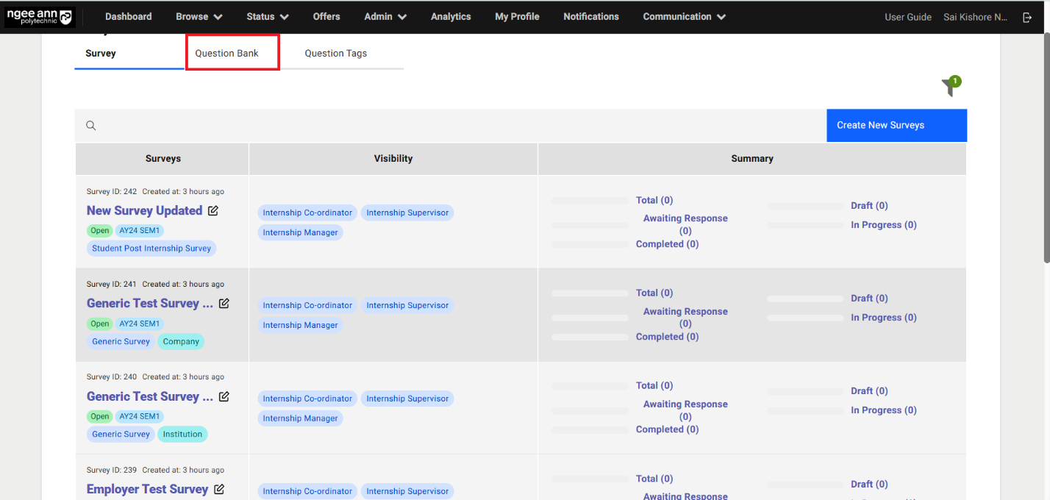The image size is (1050, 500).
Task: Open the User Guide link
Action: [907, 17]
